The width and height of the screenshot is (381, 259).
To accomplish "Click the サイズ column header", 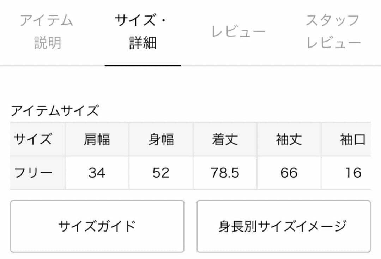I will [33, 140].
